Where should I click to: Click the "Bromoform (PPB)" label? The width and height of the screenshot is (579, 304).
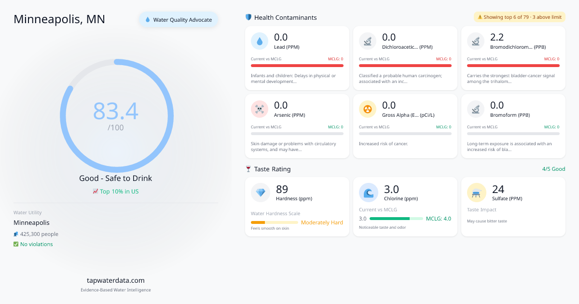(510, 115)
